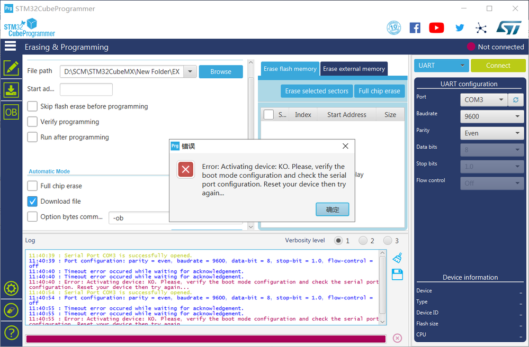This screenshot has width=529, height=347.
Task: Click the Start address input field
Action: [x=86, y=89]
